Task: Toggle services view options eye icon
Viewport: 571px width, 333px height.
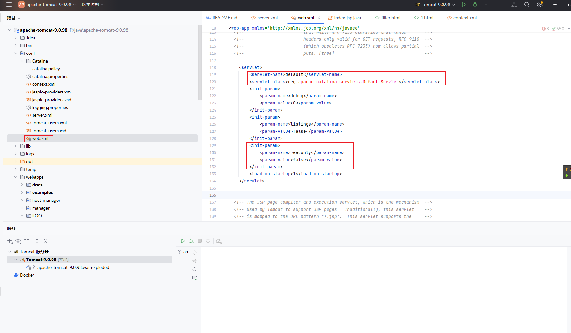Action: pyautogui.click(x=18, y=241)
